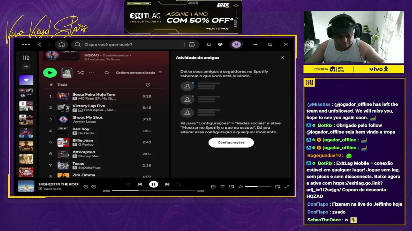This screenshot has height=231, width=412.
Task: Click the minus-circle icon beside song title
Action: pos(86,187)
